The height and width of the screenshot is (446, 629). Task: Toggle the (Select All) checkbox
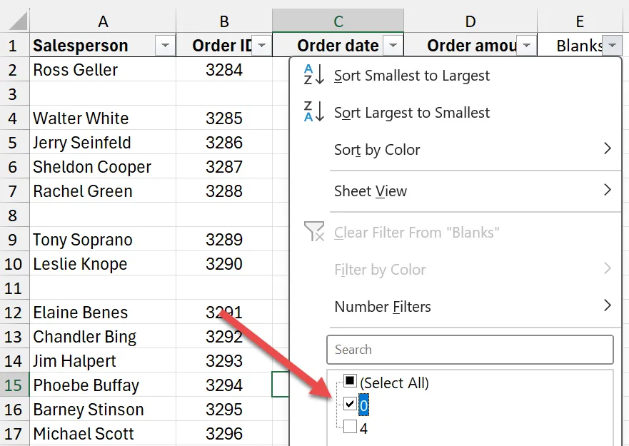pos(350,382)
